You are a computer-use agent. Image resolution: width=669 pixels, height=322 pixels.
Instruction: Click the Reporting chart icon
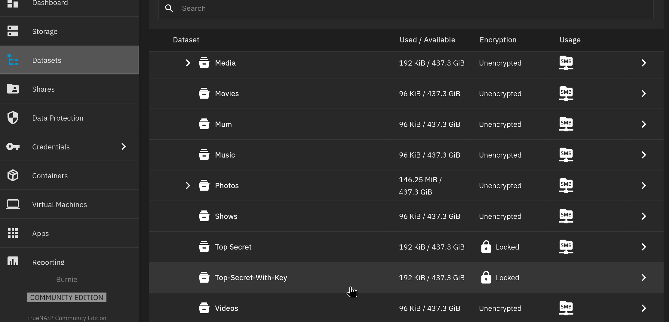coord(13,261)
